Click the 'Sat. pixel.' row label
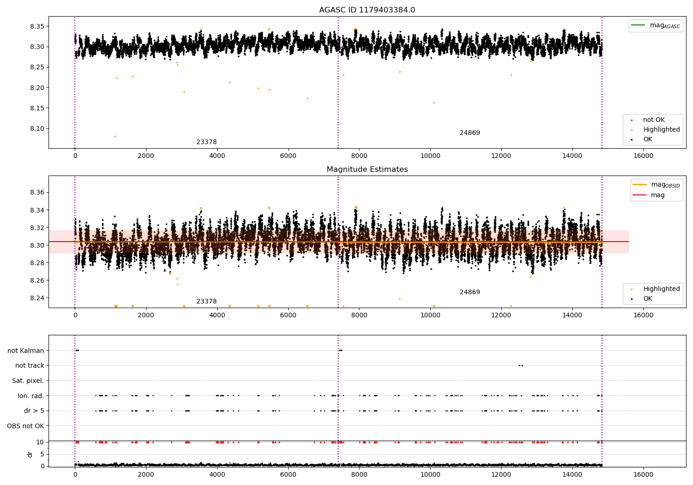The image size is (693, 485). [x=28, y=381]
